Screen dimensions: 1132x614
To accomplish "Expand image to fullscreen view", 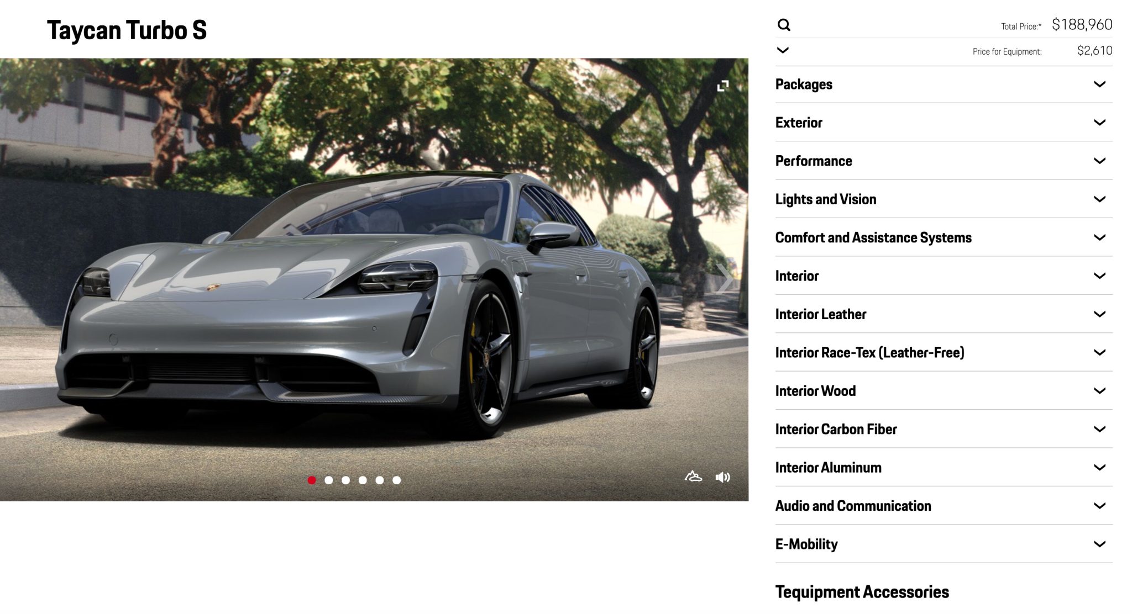I will point(722,86).
